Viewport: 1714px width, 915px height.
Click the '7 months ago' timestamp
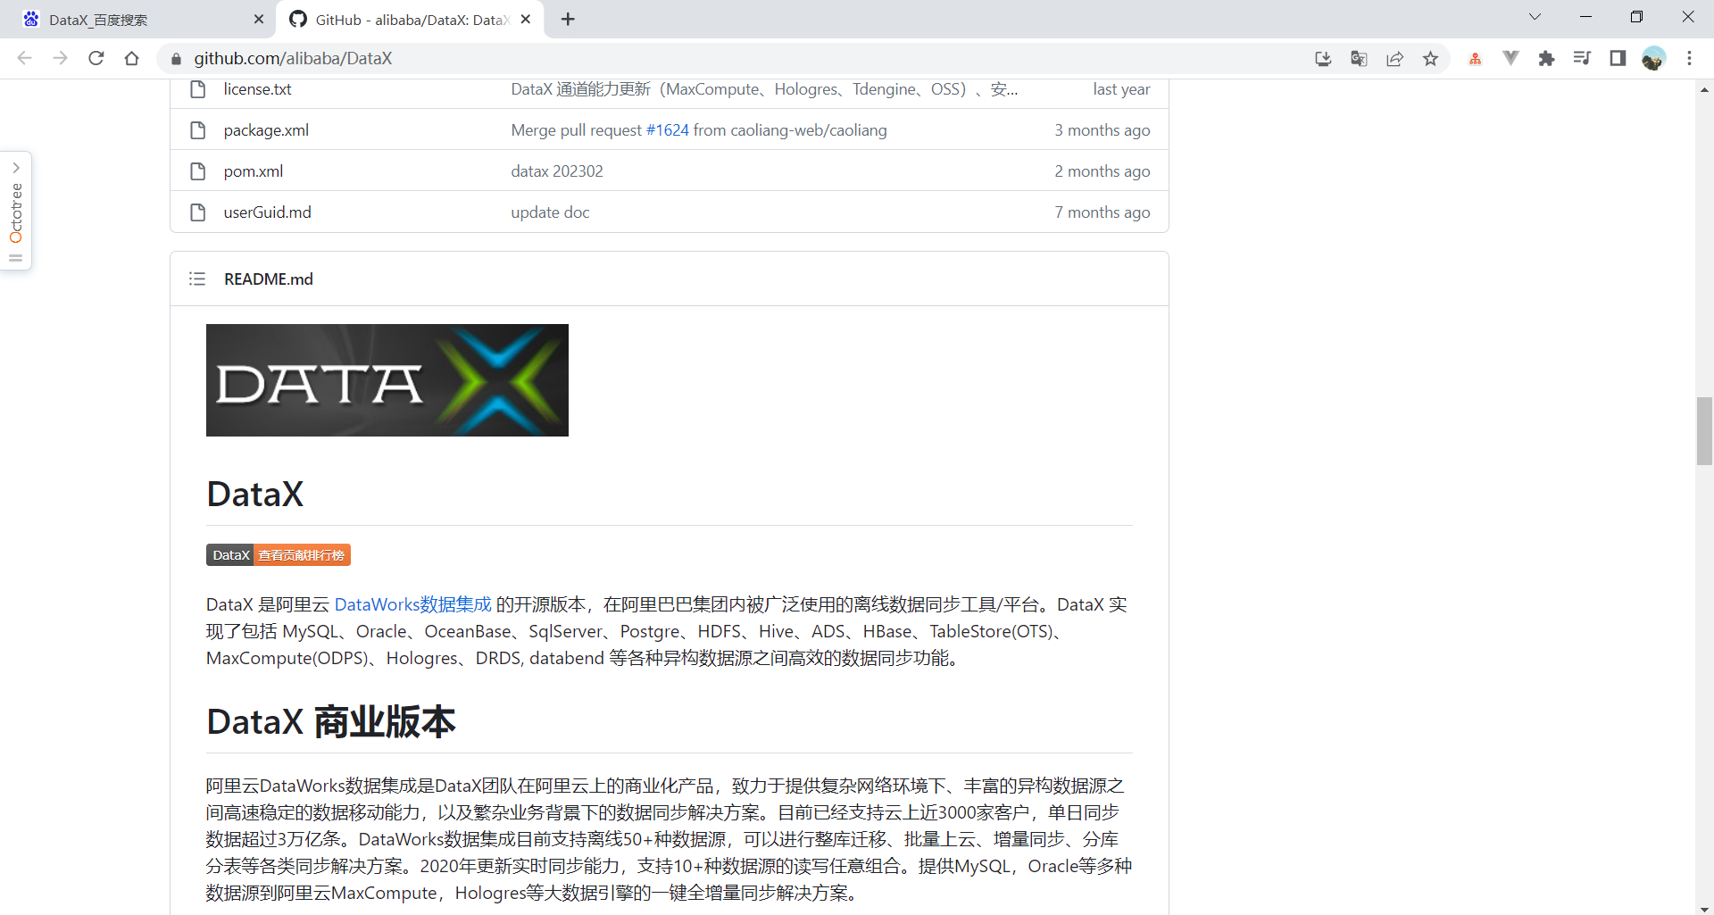pos(1102,212)
